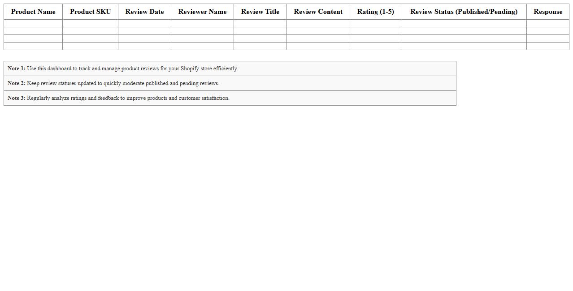Click the Note 3 row about analyzing ratings
Viewport: 573px width, 291px height.
230,98
